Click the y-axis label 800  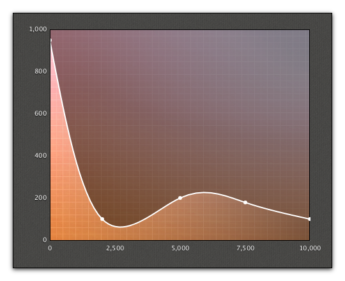click(41, 72)
